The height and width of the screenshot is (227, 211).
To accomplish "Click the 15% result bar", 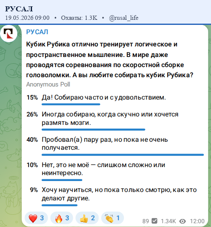I will 71,104.
